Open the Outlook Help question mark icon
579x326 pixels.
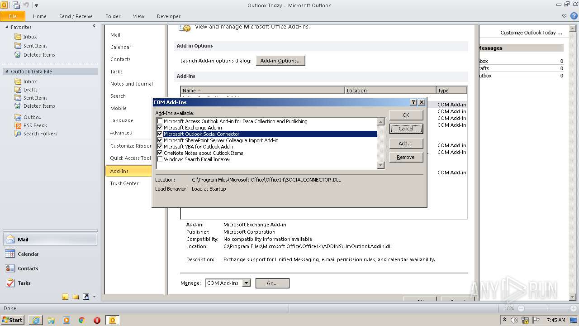[574, 16]
